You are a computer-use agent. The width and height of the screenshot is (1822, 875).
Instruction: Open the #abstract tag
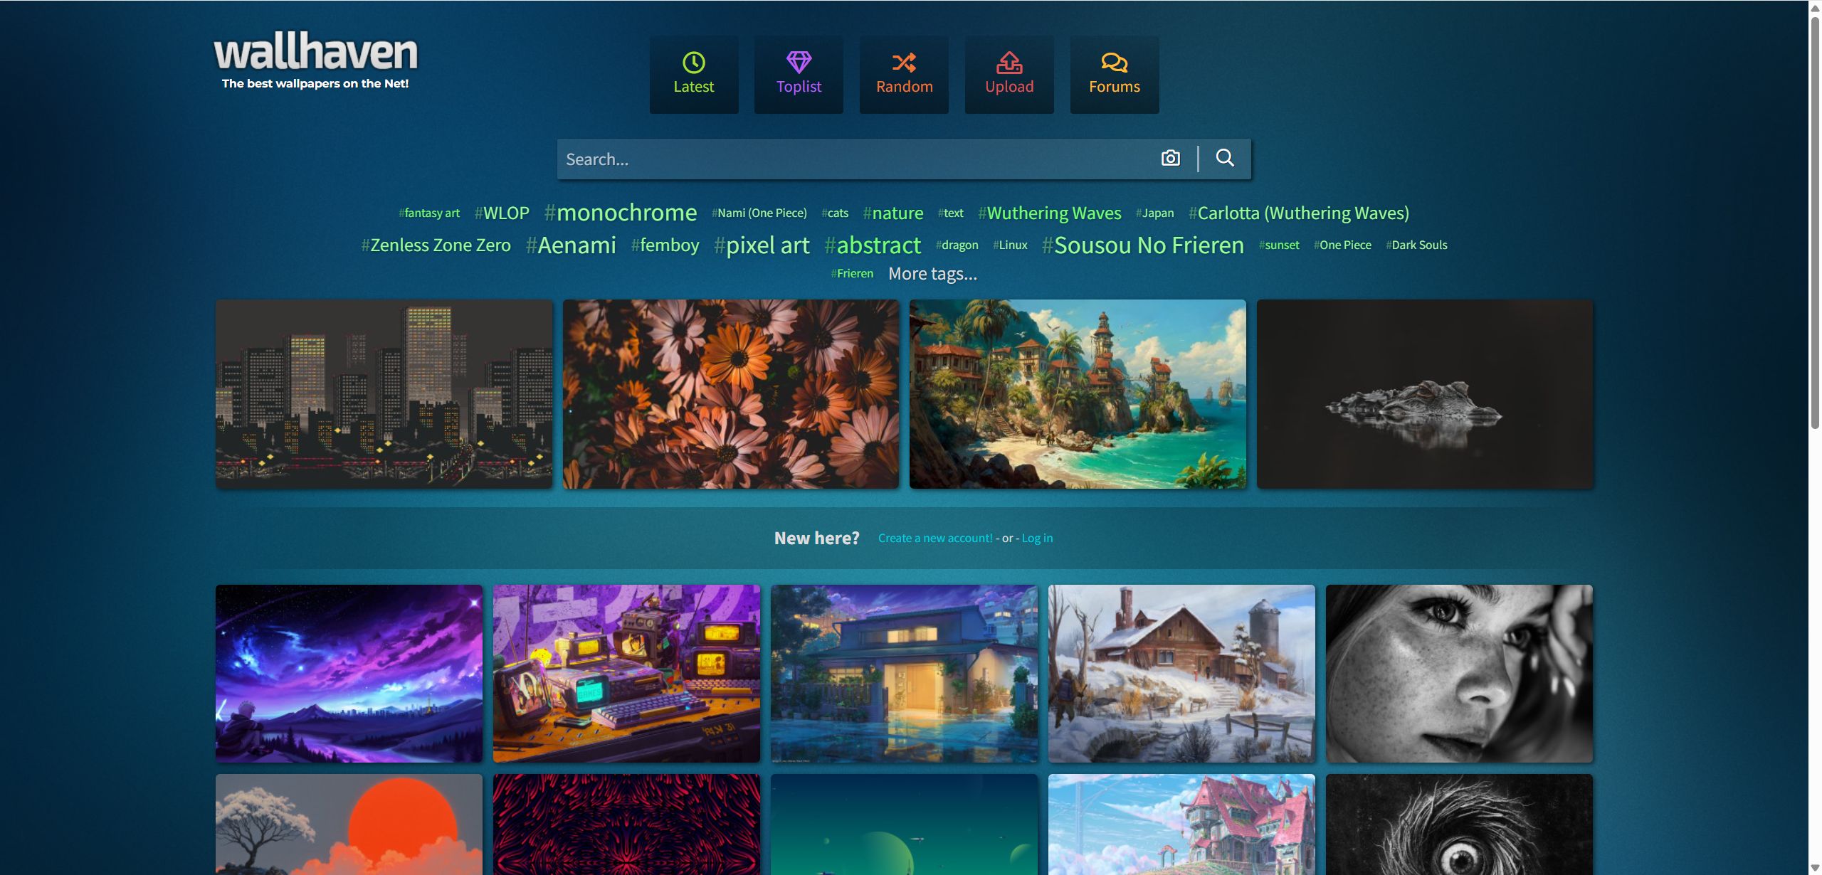coord(873,245)
